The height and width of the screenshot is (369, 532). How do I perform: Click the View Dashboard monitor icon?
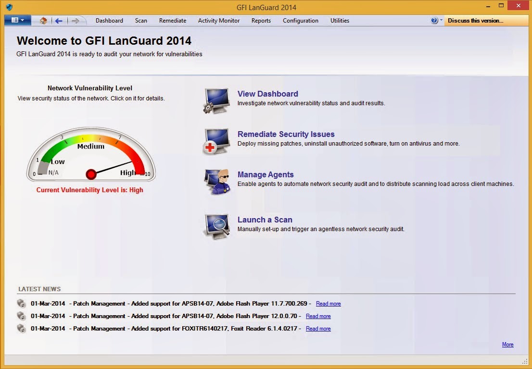217,100
